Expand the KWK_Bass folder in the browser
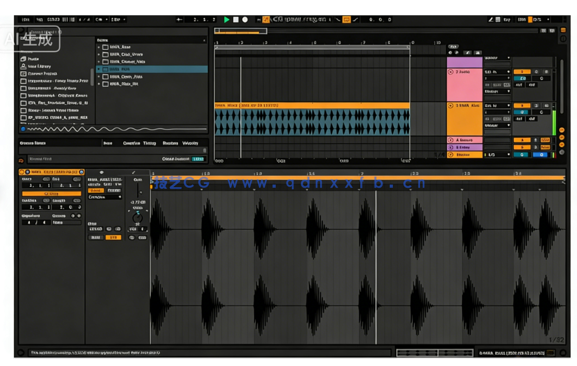Image resolution: width=577 pixels, height=366 pixels. coord(98,47)
